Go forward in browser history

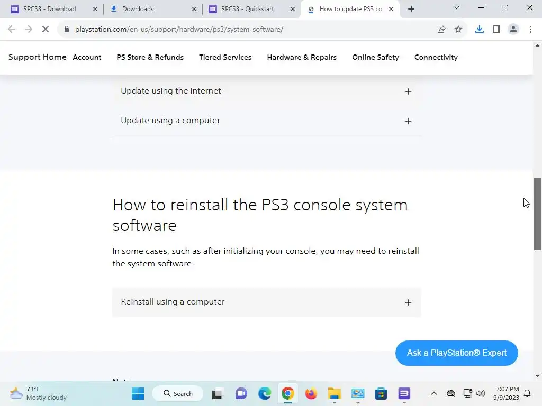click(29, 30)
